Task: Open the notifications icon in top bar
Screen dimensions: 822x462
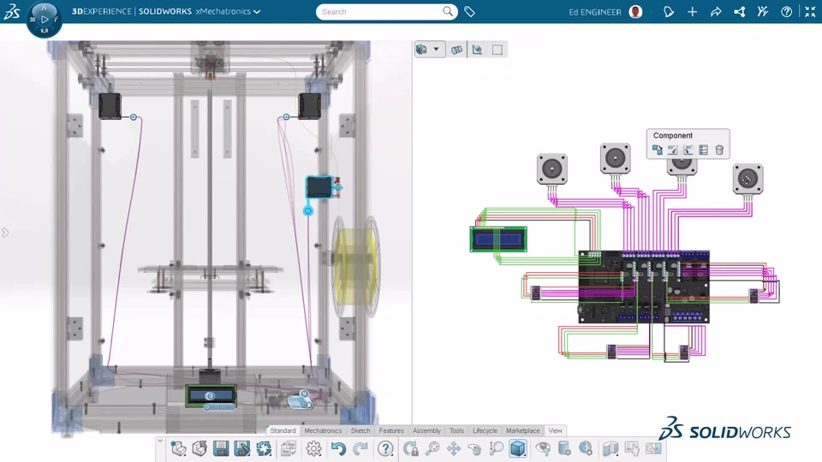Action: click(x=669, y=11)
